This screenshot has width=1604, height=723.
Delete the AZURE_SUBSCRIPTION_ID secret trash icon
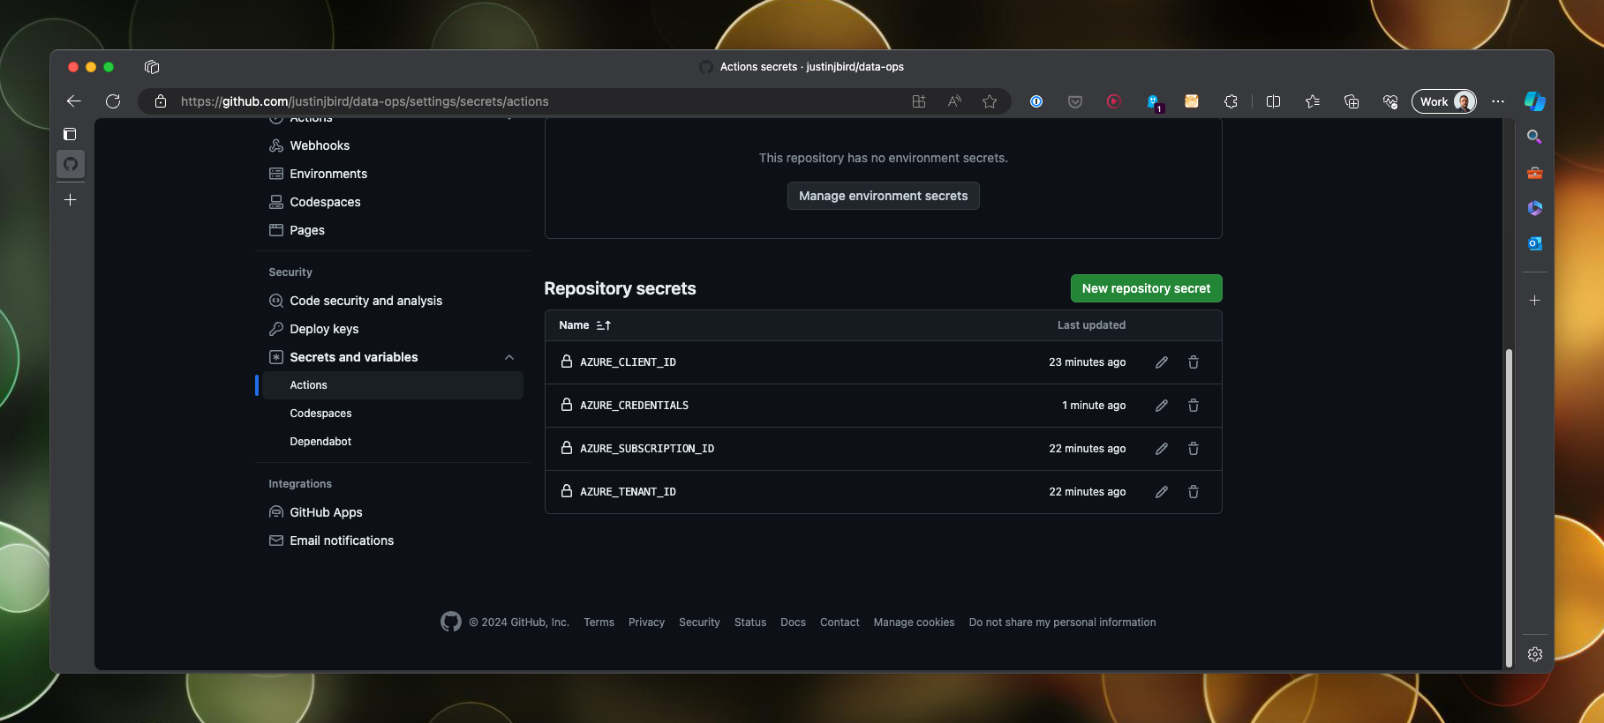coord(1194,449)
